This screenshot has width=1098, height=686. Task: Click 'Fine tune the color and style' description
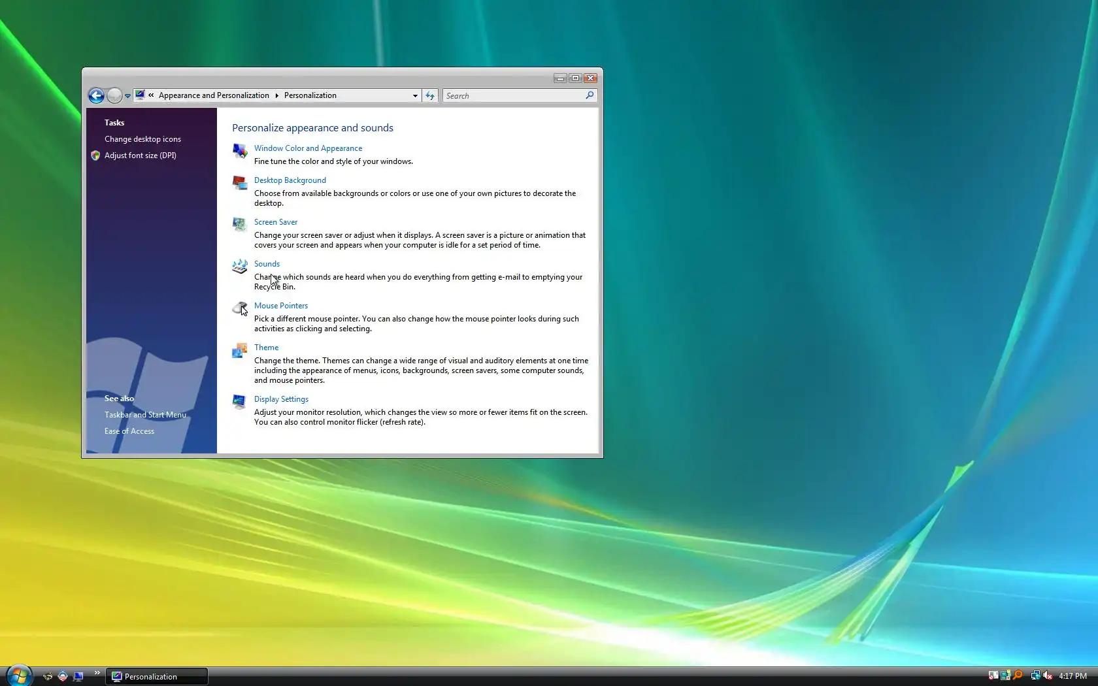[x=333, y=161]
